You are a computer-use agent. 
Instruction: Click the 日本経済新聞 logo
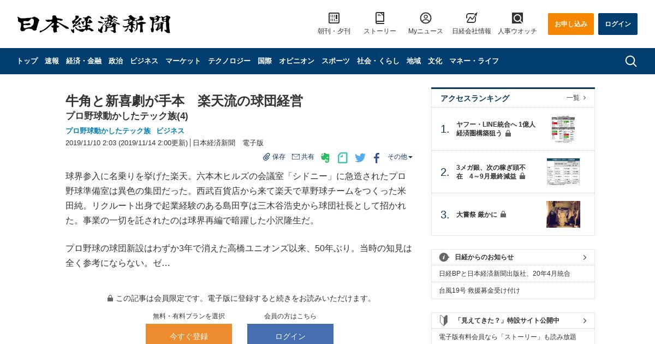coord(94,24)
